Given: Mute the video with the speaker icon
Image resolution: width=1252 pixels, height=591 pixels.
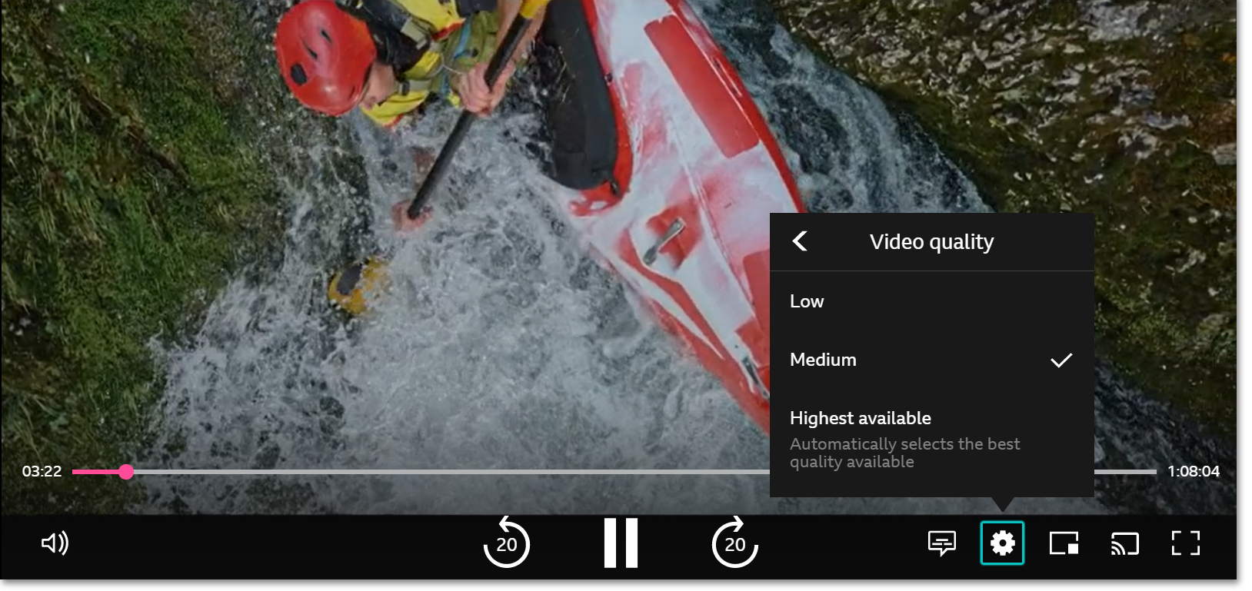Looking at the screenshot, I should coord(55,543).
